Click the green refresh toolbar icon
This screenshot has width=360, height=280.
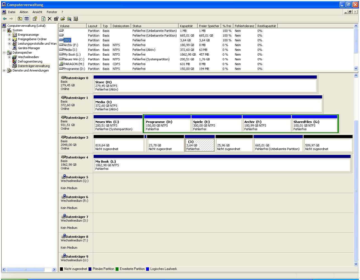43,19
